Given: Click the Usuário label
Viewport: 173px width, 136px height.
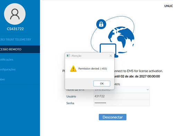Looking at the screenshot, I should [71, 97].
